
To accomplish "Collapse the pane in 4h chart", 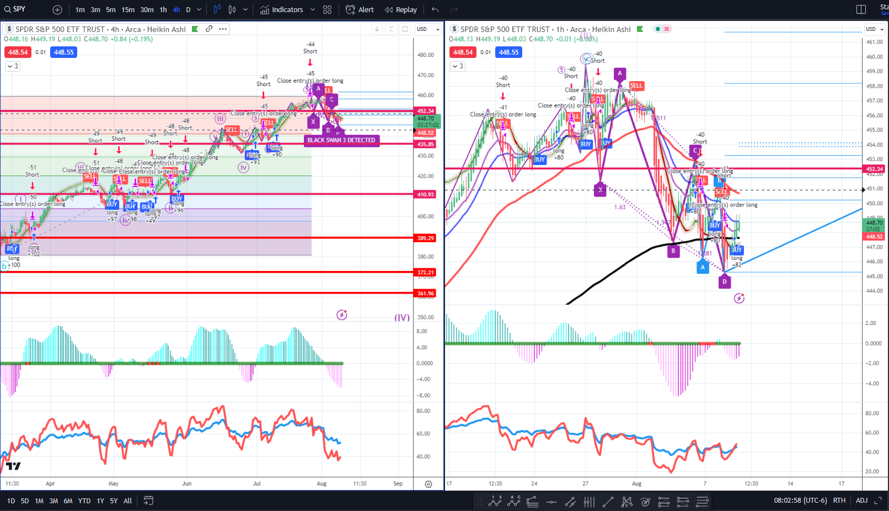I will point(390,29).
